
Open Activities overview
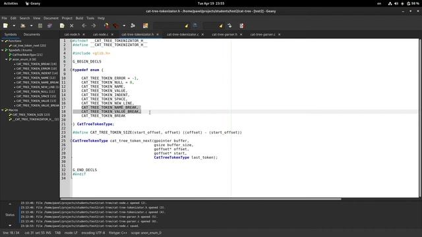point(11,3)
